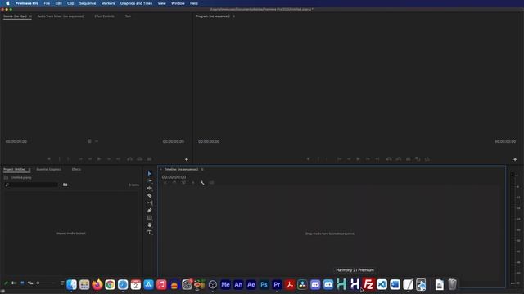Select the Track Select Forward tool
Image resolution: width=524 pixels, height=294 pixels.
click(149, 180)
